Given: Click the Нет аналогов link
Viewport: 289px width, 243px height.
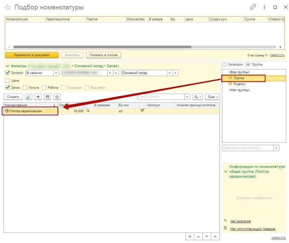Looking at the screenshot, I should [x=240, y=221].
